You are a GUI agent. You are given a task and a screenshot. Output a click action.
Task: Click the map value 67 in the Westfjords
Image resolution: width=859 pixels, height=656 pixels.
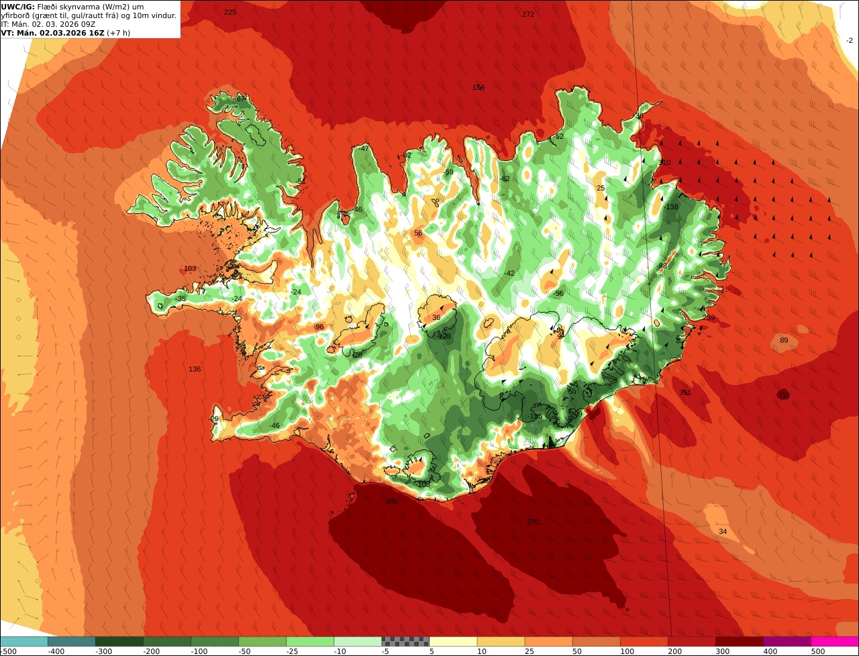(x=240, y=99)
